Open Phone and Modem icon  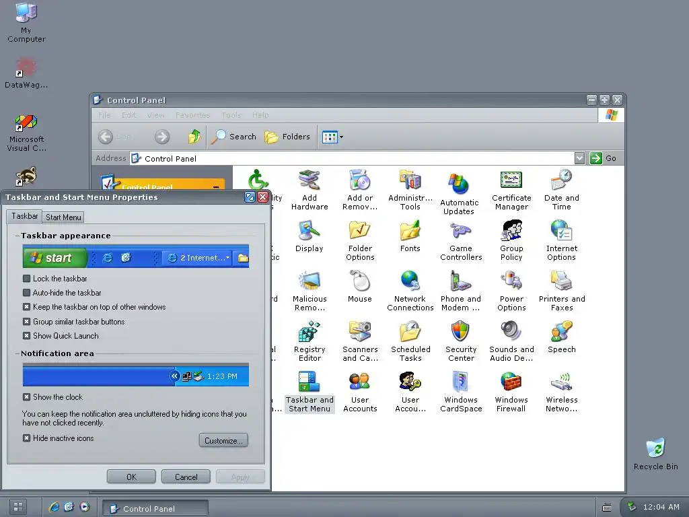click(461, 291)
